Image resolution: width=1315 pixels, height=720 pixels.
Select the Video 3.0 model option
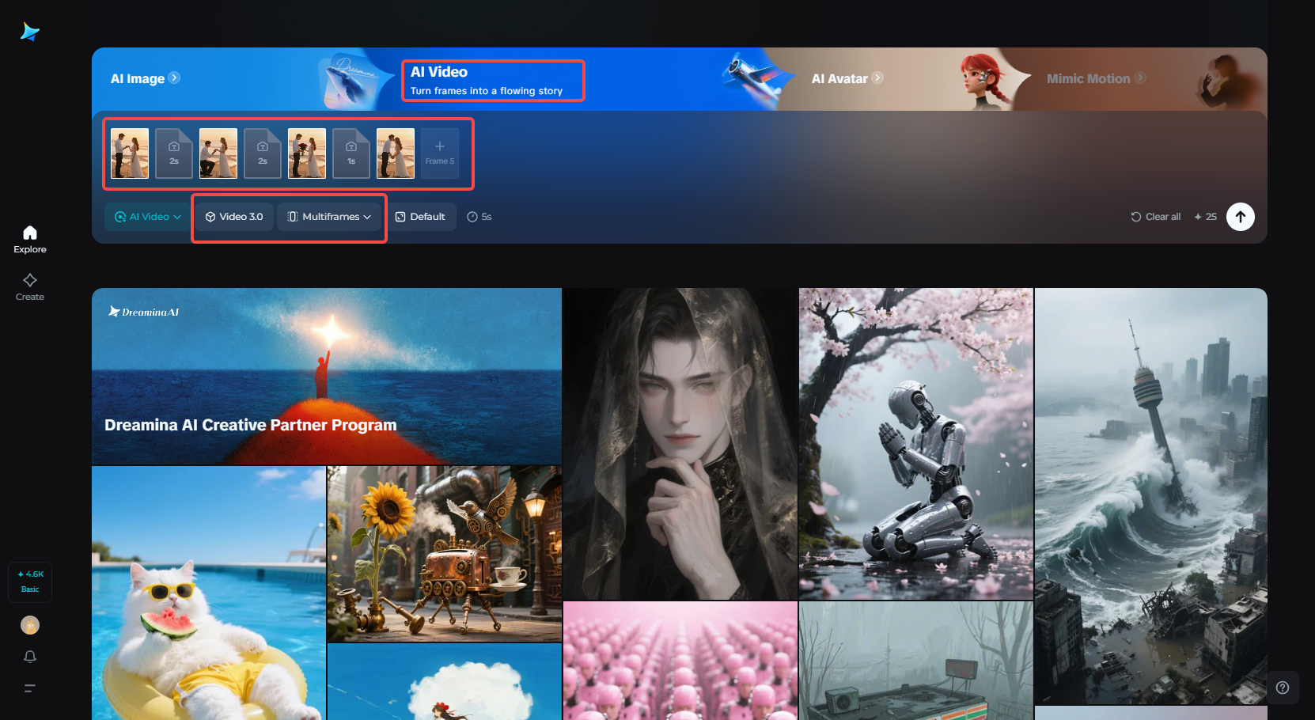(233, 216)
